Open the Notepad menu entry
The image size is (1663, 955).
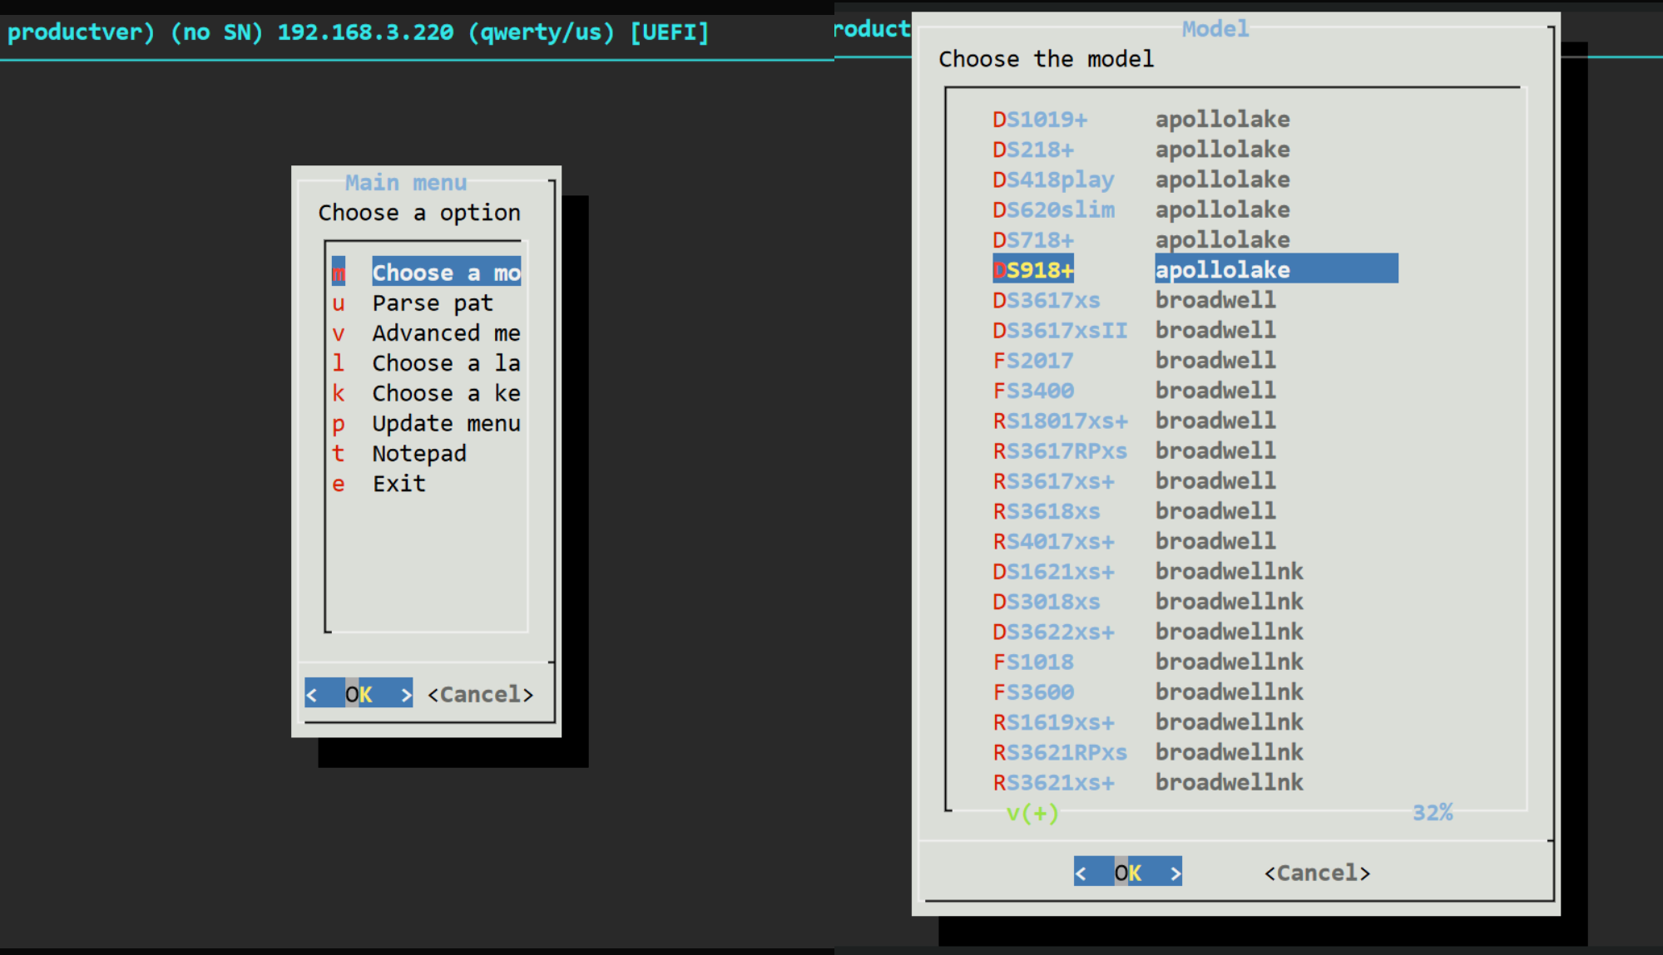click(x=419, y=454)
